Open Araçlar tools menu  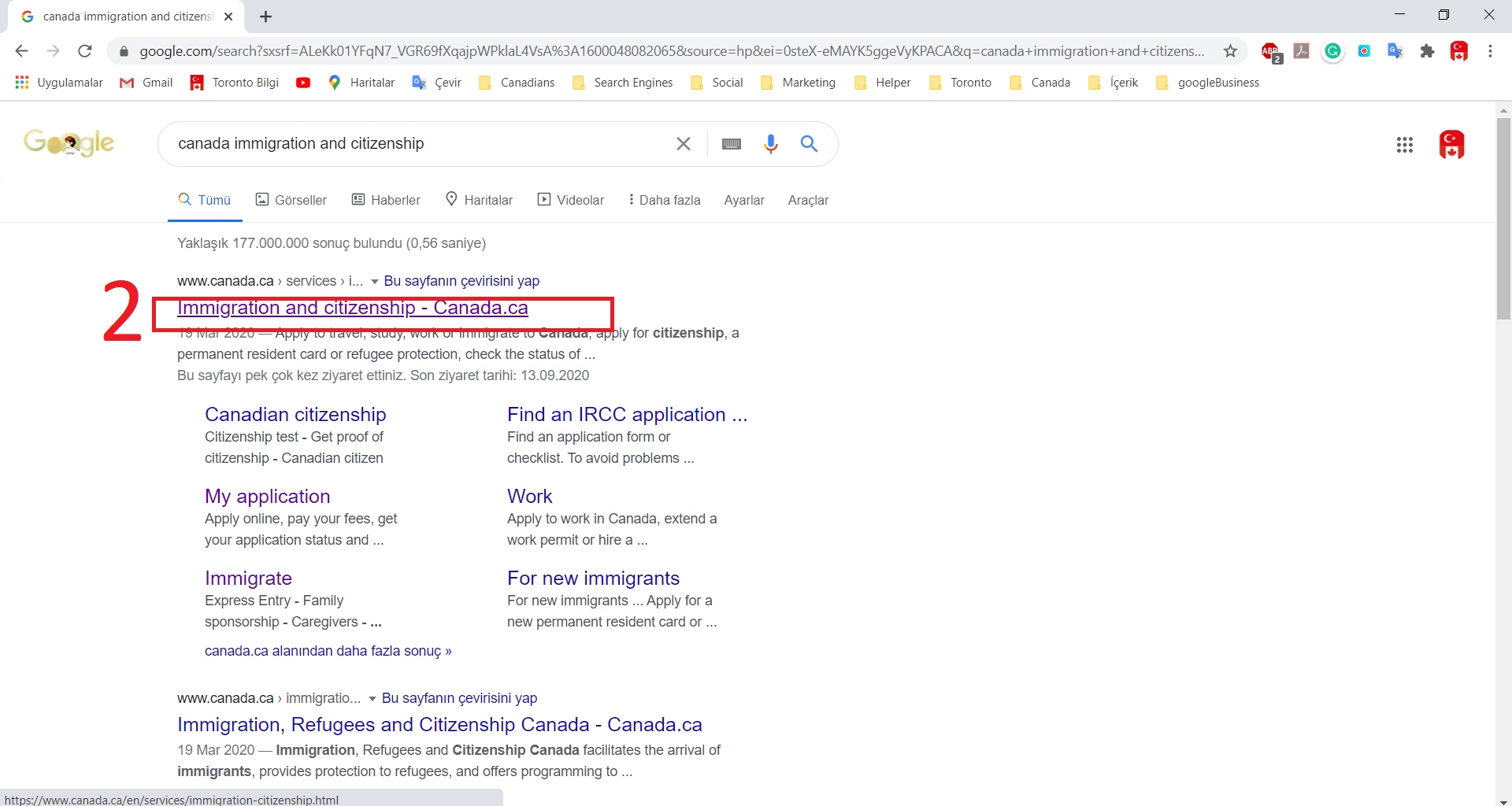pyautogui.click(x=808, y=200)
